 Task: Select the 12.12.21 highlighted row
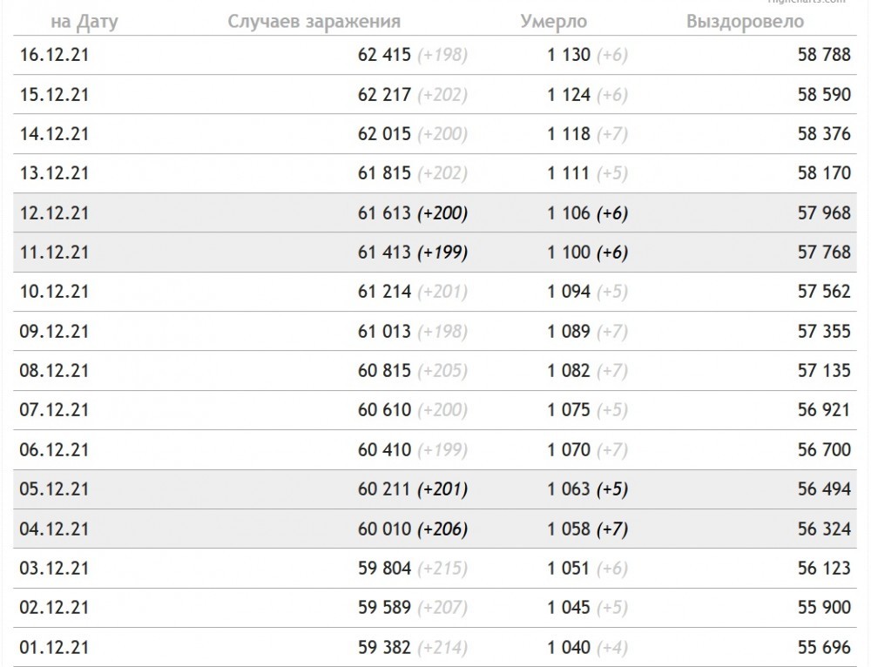(435, 212)
